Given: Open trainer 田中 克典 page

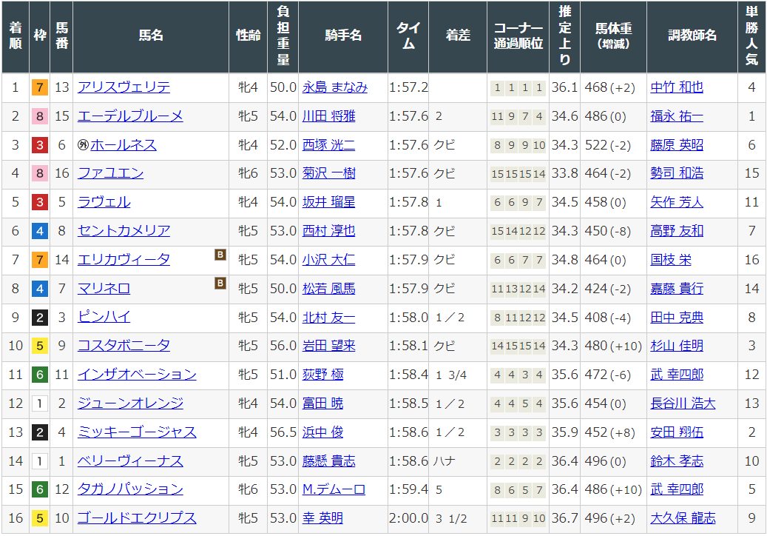Looking at the screenshot, I should click(x=677, y=317).
